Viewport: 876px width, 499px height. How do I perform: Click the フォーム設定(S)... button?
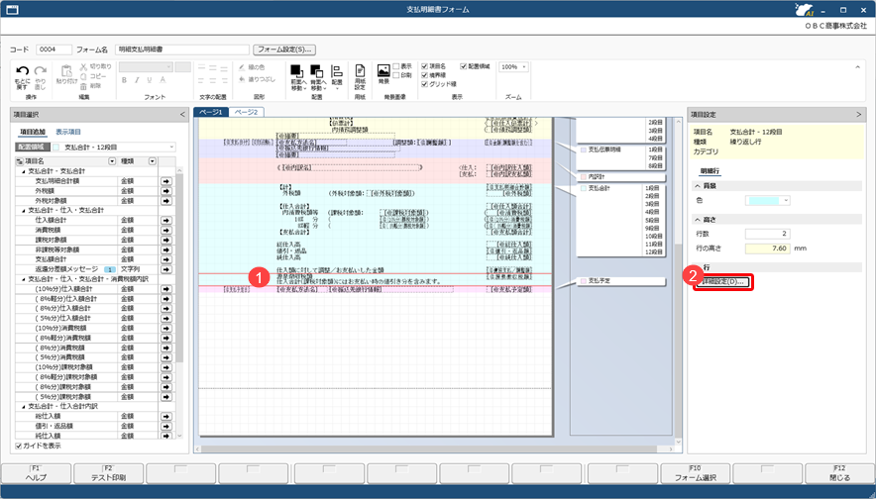tap(284, 50)
